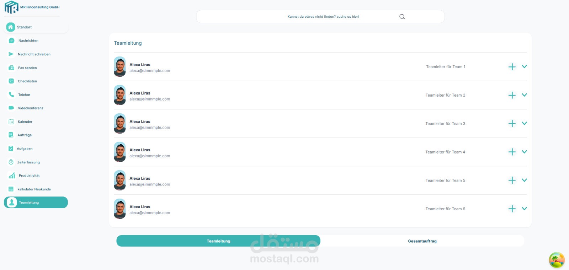Screen dimensions: 569x270
Task: Open Nachrichten menu label in sidebar
Action: click(x=28, y=40)
